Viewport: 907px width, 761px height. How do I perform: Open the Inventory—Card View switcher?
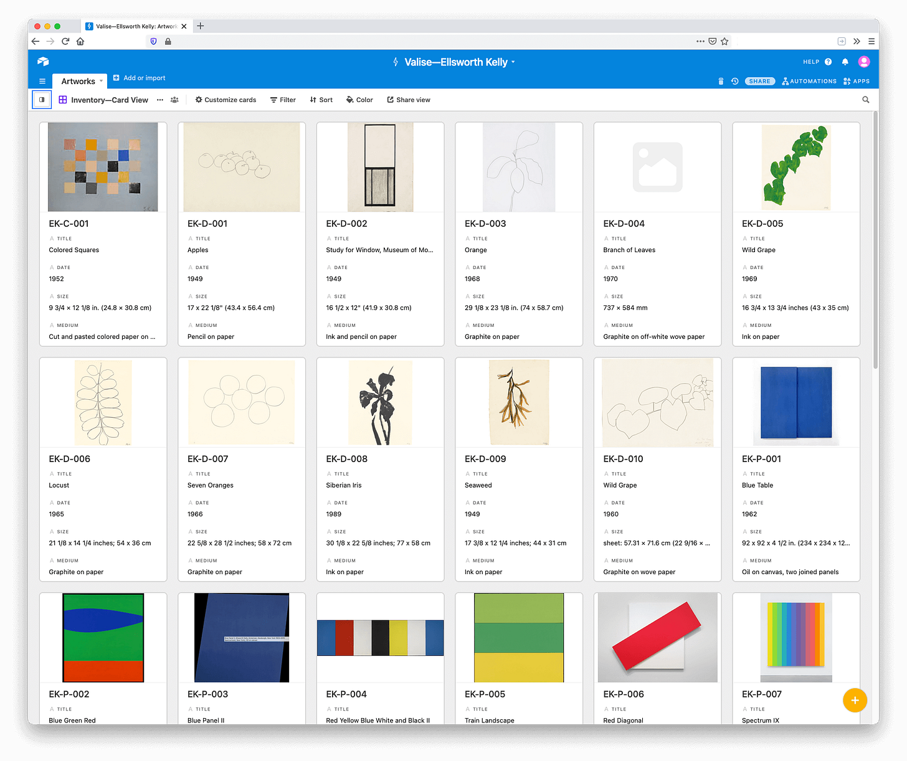click(103, 100)
